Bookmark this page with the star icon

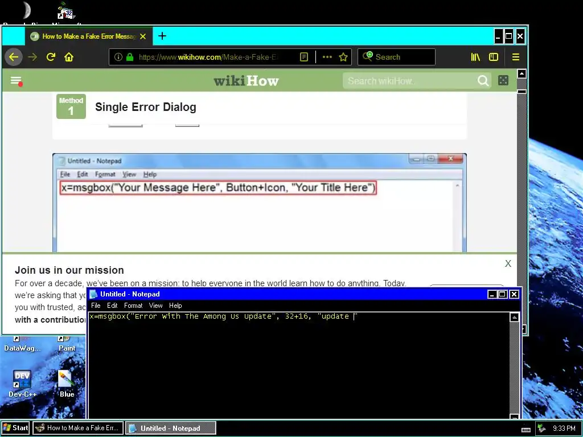click(343, 57)
